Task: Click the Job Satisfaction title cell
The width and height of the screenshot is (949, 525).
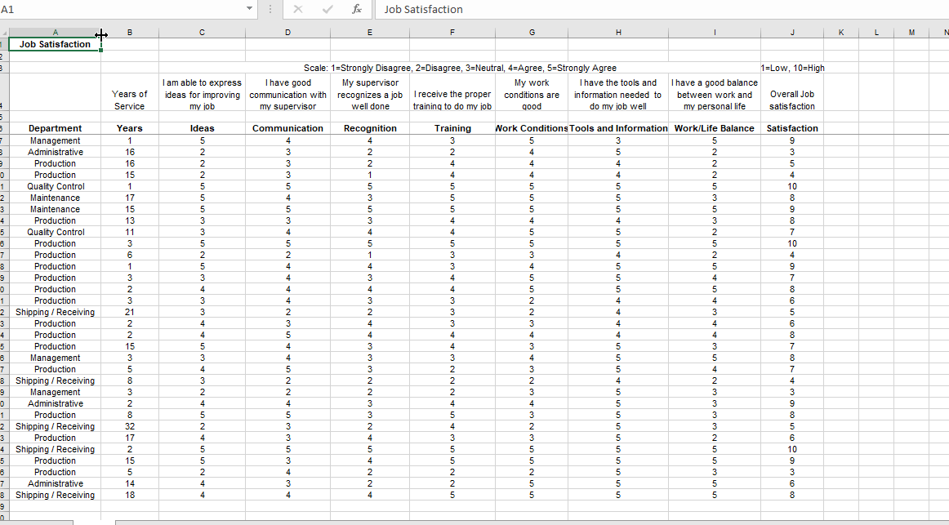Action: click(x=55, y=44)
